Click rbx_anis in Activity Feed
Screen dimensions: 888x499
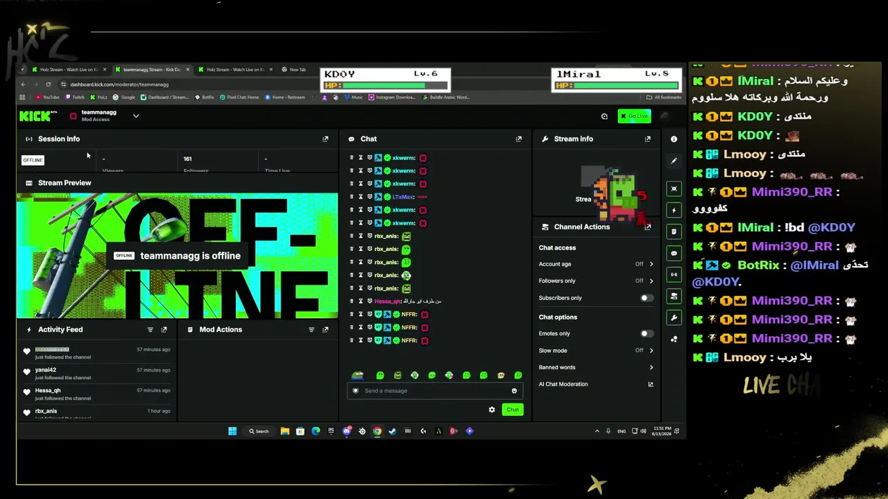(x=46, y=411)
